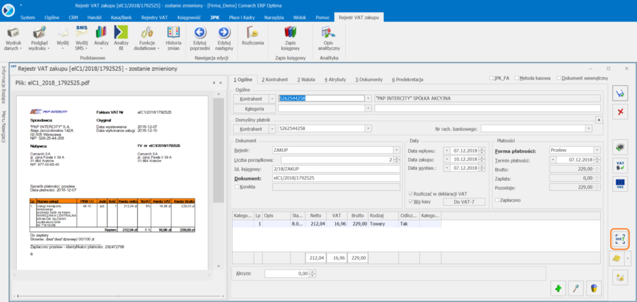Click Kontrahent button under Domyślny płatnik
This screenshot has width=637, height=302.
[x=251, y=128]
